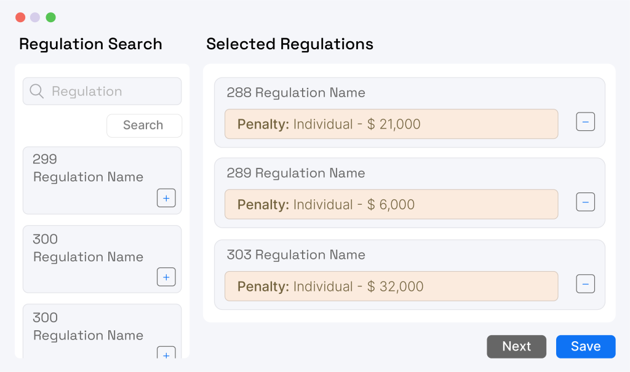
Task: Add the last partially visible regulation 300
Action: (x=166, y=354)
